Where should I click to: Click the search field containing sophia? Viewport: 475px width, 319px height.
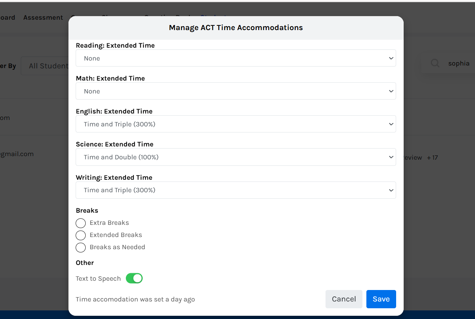(459, 63)
